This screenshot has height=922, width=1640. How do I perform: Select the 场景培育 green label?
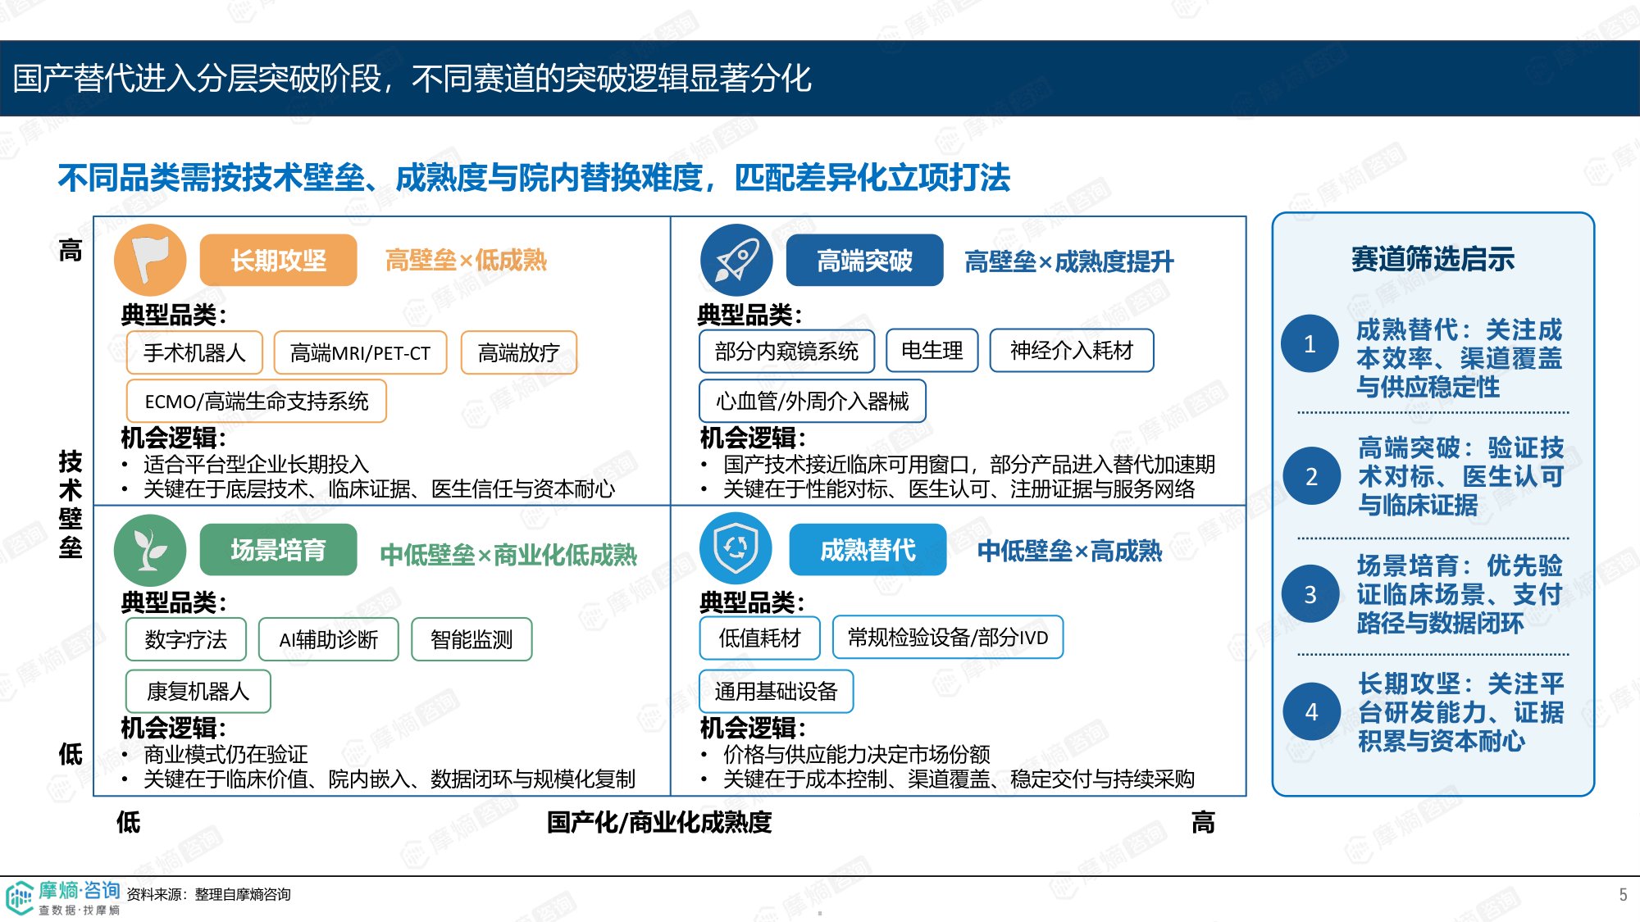click(x=279, y=550)
